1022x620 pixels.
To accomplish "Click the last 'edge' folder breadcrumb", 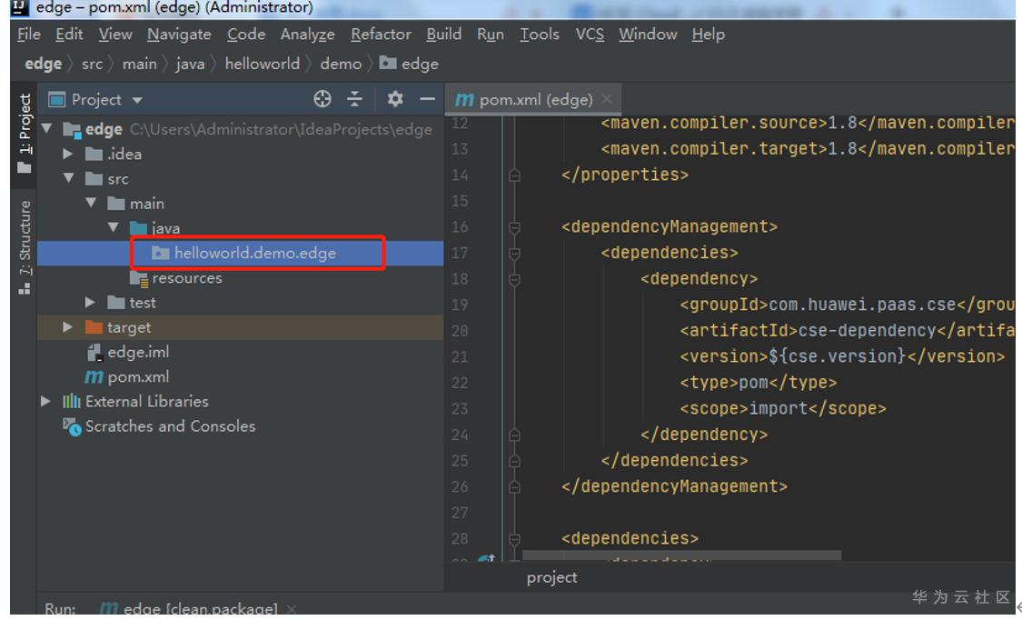I will 410,64.
